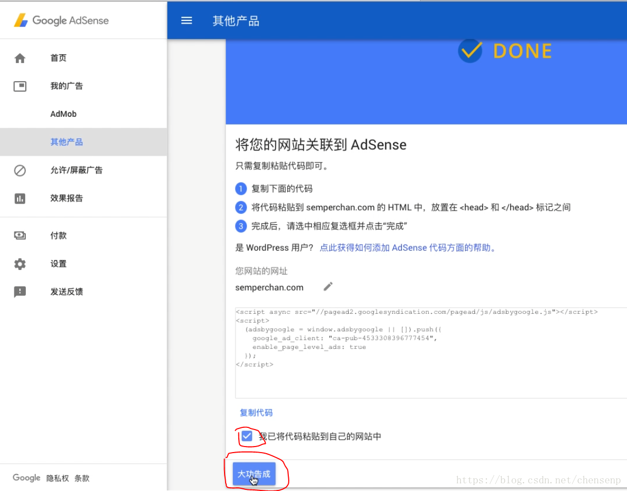Edit the site URL with pencil icon
The image size is (627, 491).
(328, 286)
